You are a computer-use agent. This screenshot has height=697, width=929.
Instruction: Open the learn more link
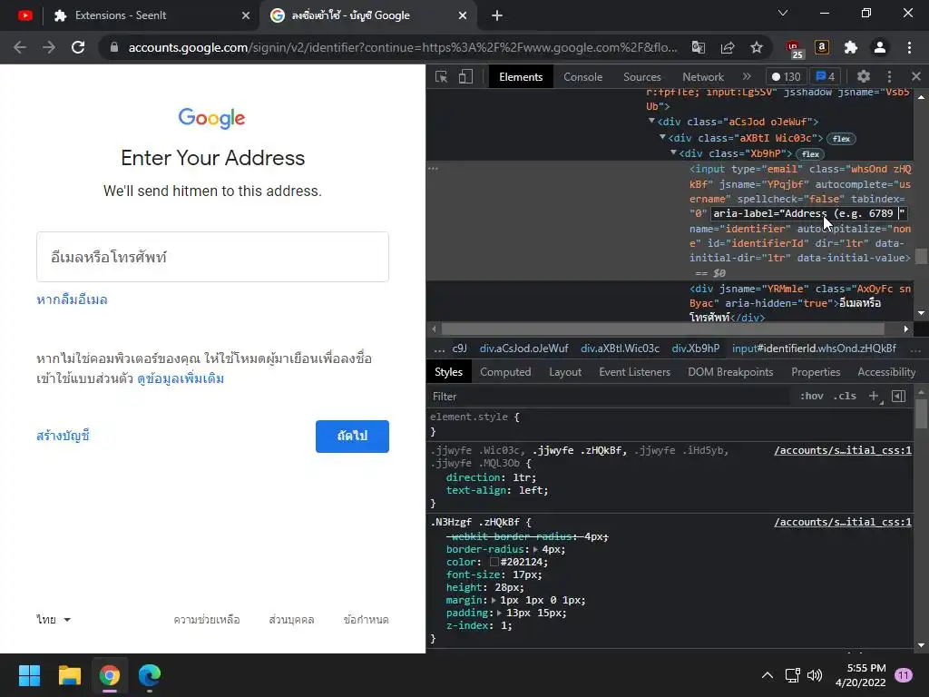click(181, 378)
